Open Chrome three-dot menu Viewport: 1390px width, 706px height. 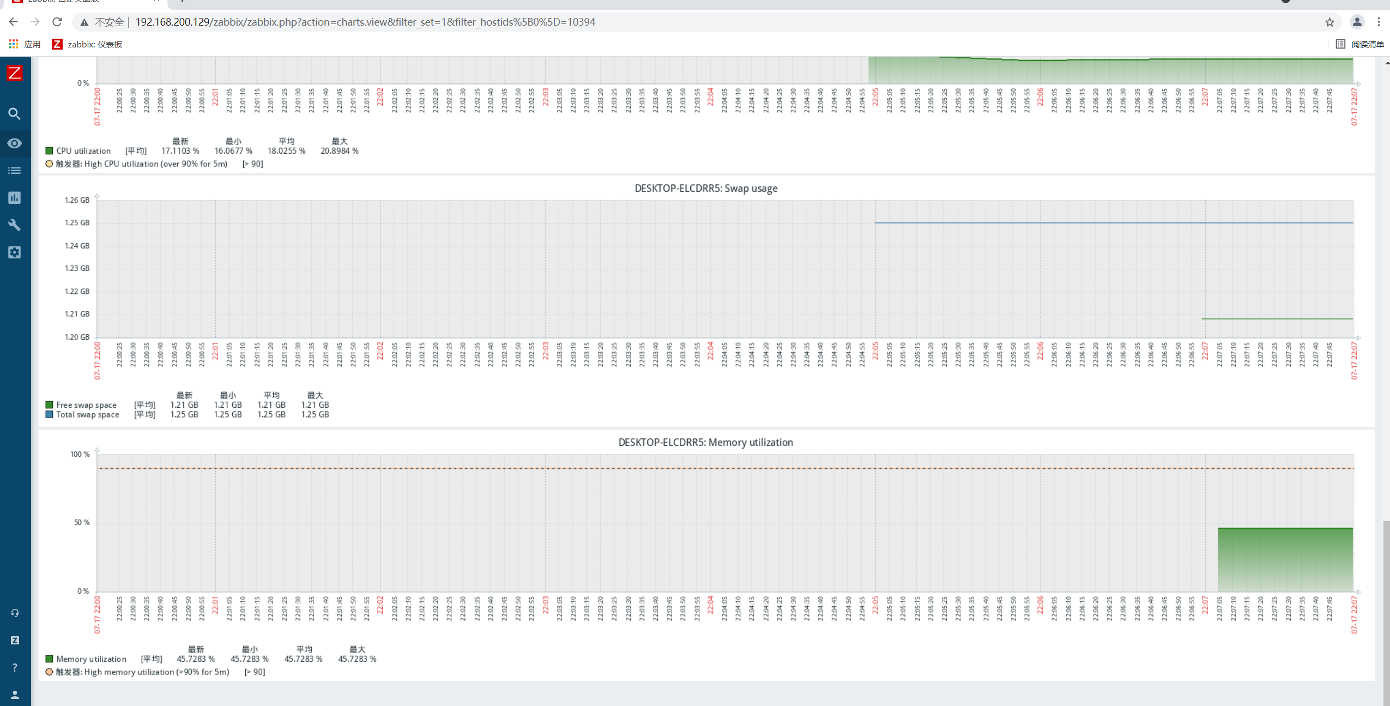(1379, 22)
